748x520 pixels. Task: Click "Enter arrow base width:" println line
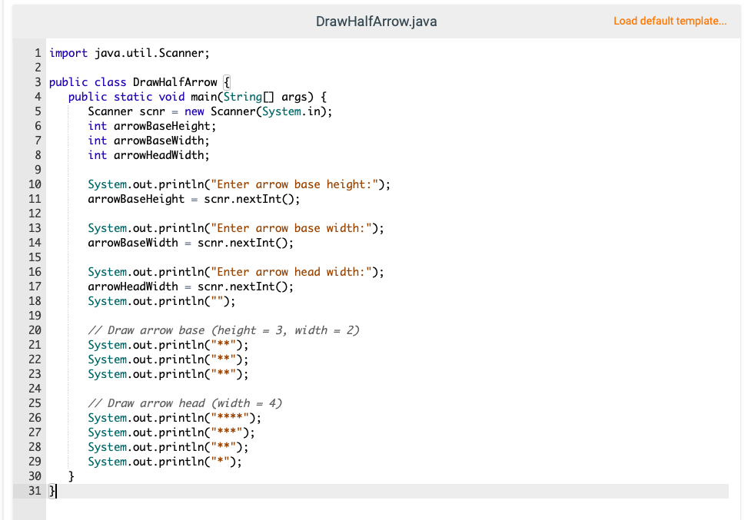236,228
